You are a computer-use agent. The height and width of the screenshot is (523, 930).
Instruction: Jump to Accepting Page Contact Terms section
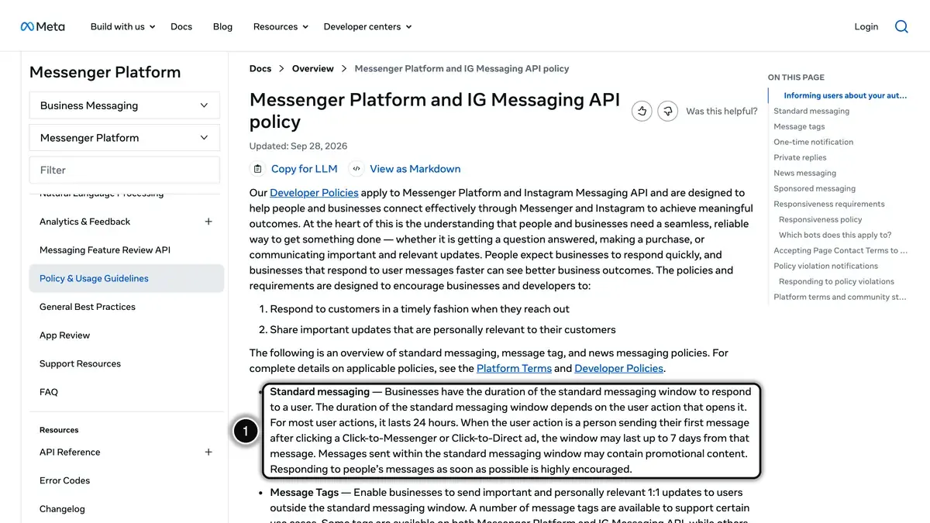pos(840,251)
